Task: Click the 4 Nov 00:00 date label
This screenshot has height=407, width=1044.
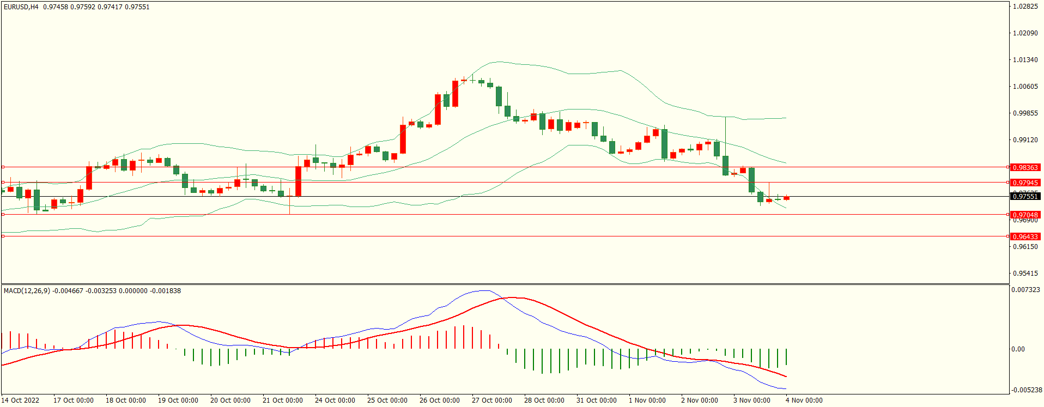Action: (804, 400)
